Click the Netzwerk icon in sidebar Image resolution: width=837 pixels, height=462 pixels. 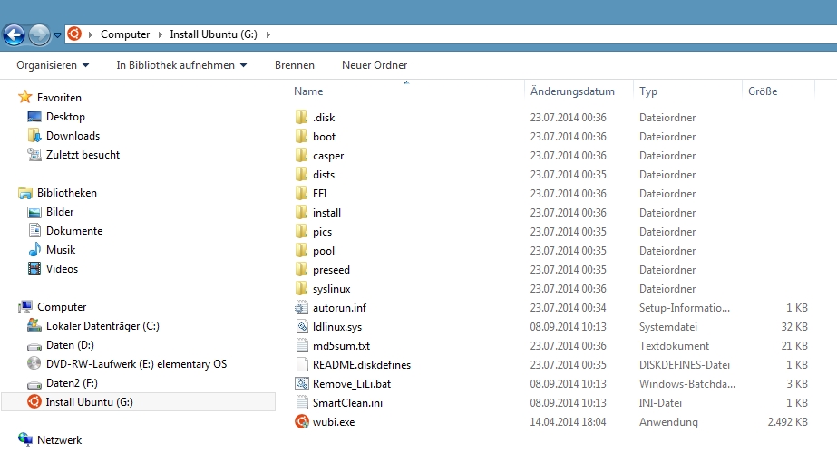click(25, 439)
